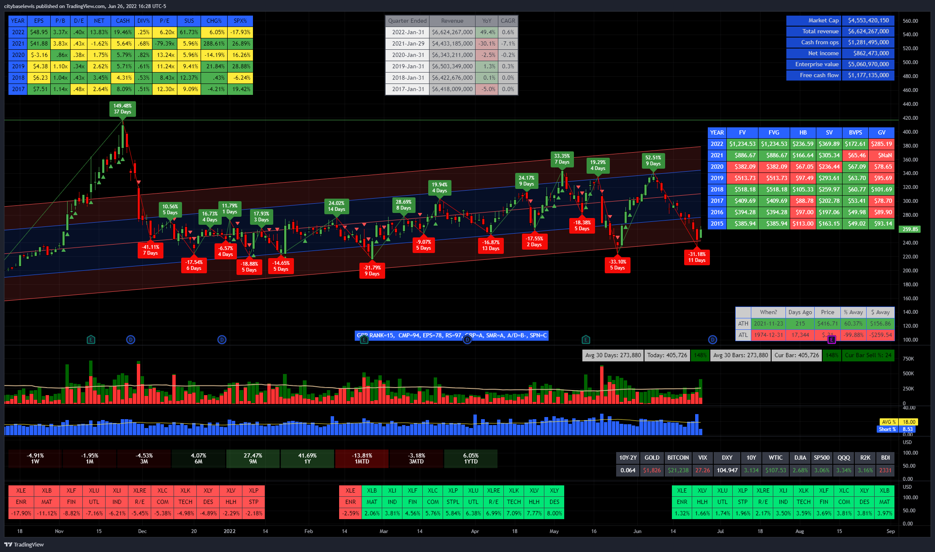Click the -33.10% 5 Days label
935x552 pixels.
click(617, 265)
